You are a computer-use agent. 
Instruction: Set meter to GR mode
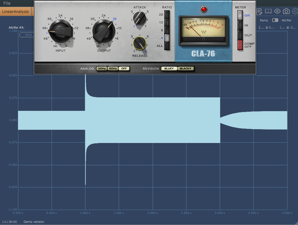click(240, 15)
